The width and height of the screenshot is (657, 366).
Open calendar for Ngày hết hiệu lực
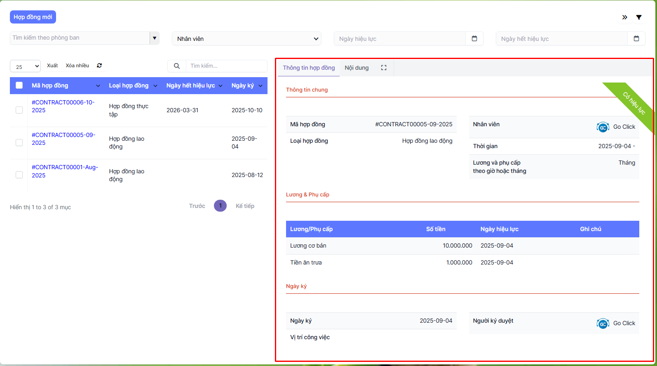(636, 38)
